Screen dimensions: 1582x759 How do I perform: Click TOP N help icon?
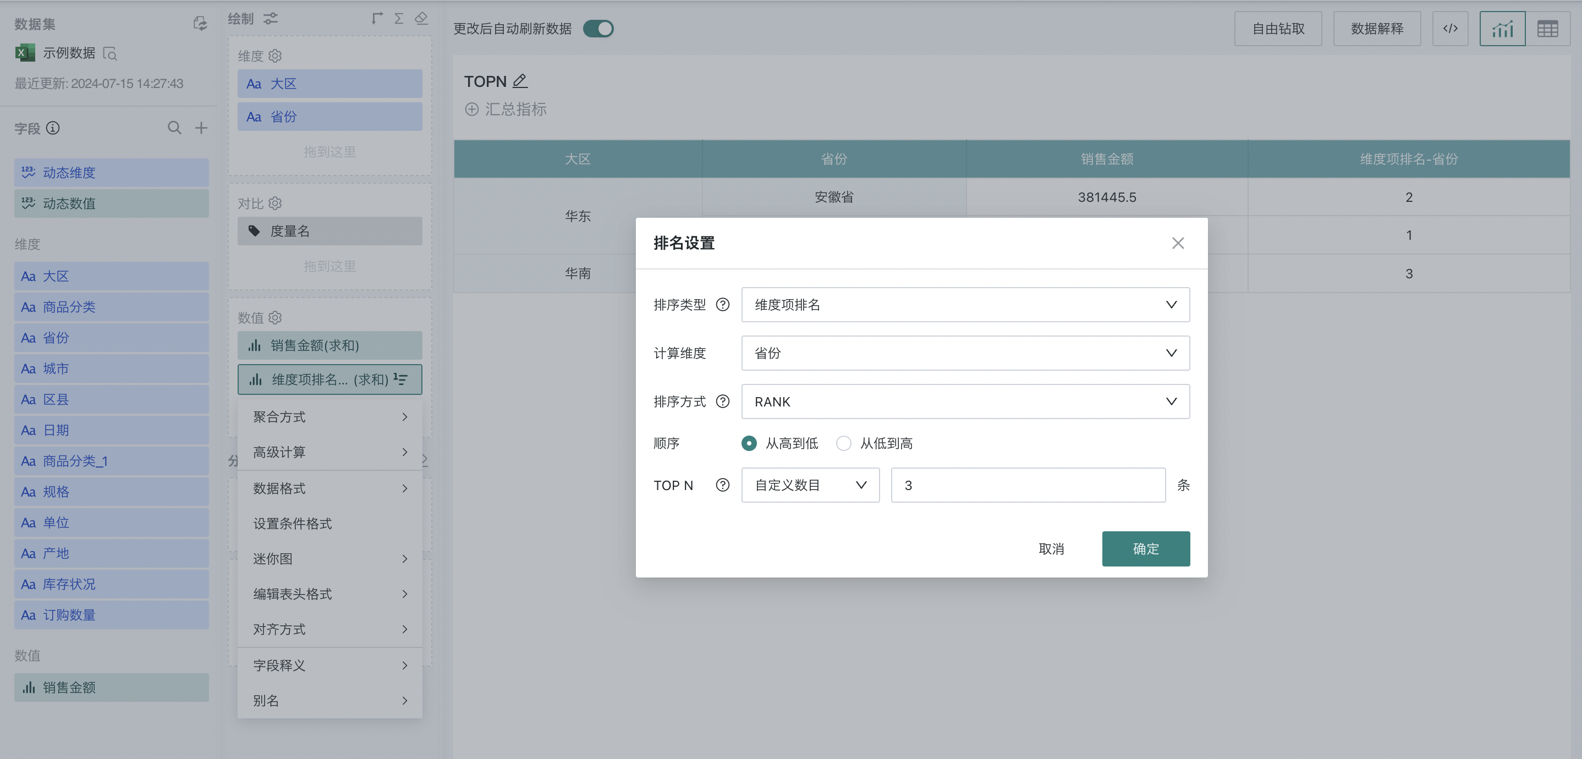pos(723,485)
